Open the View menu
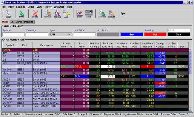Viewport: 194px width, 117px height. coord(39,7)
